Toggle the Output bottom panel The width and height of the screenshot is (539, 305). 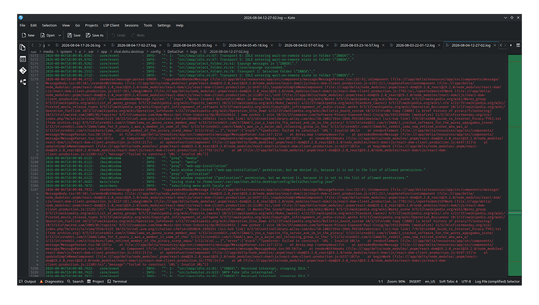point(27,282)
